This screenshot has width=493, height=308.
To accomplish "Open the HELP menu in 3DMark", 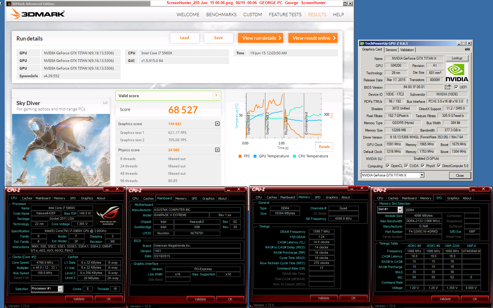I will (338, 15).
